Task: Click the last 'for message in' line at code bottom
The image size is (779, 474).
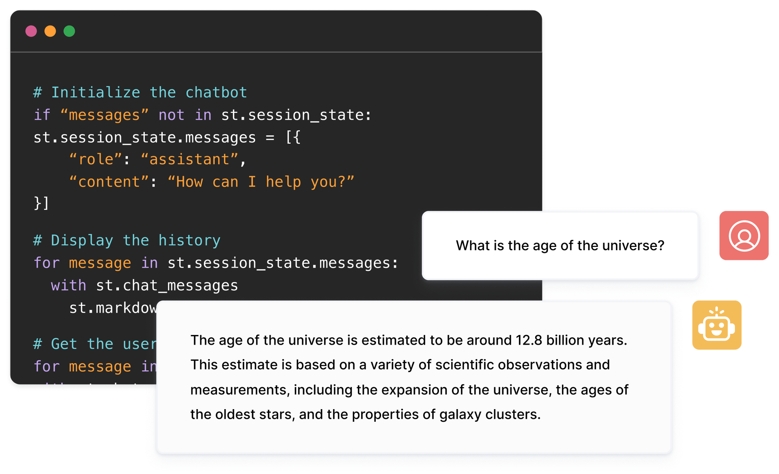Action: [95, 367]
